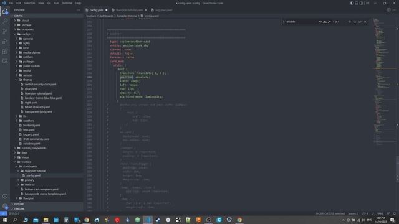Open the Windows Start menu

4,220
